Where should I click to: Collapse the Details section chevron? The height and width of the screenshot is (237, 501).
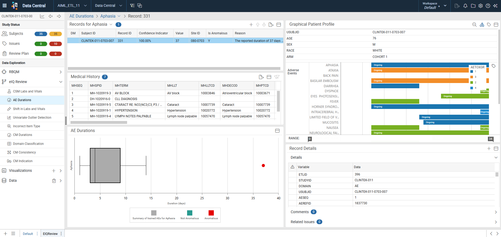point(496,157)
